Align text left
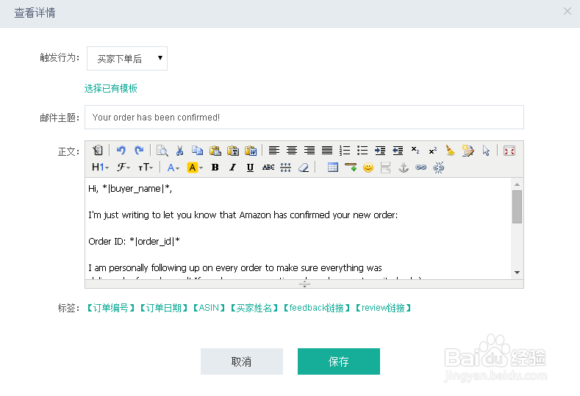The width and height of the screenshot is (580, 396). (x=274, y=150)
